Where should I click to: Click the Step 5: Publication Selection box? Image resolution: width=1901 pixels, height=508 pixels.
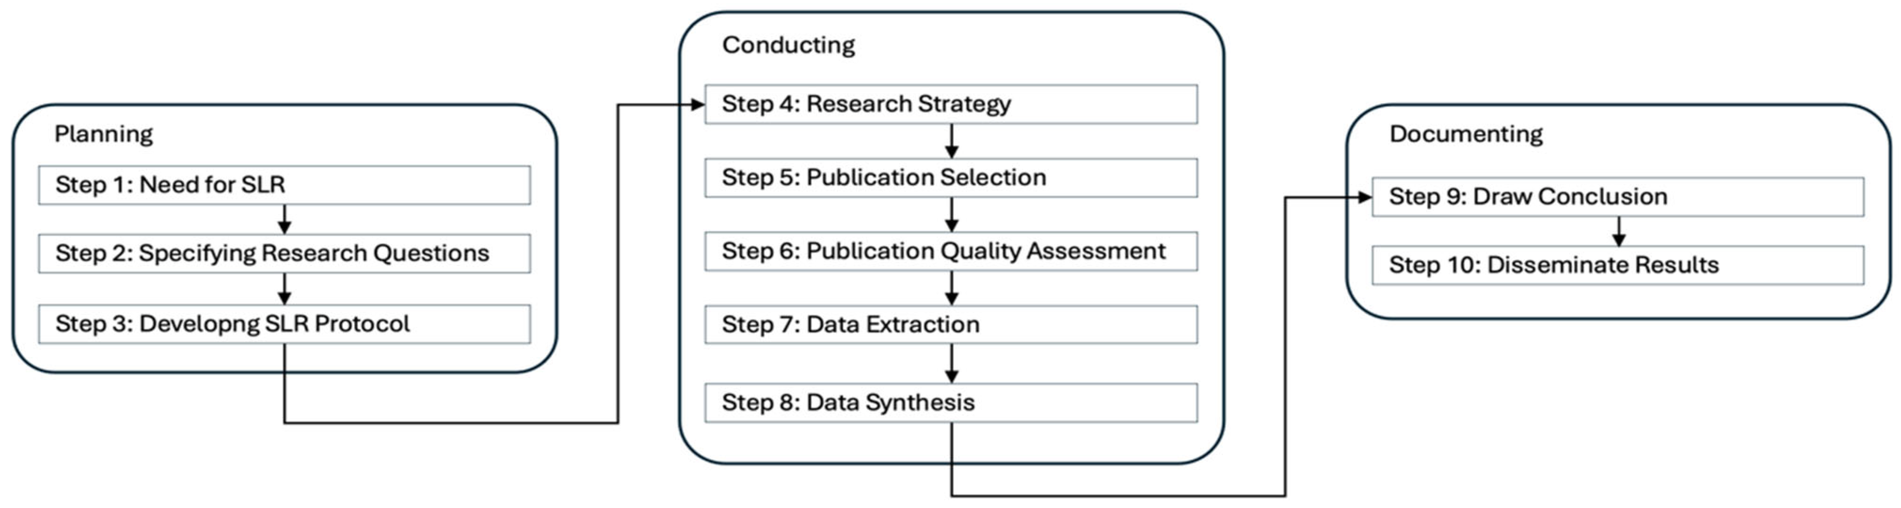click(x=950, y=178)
